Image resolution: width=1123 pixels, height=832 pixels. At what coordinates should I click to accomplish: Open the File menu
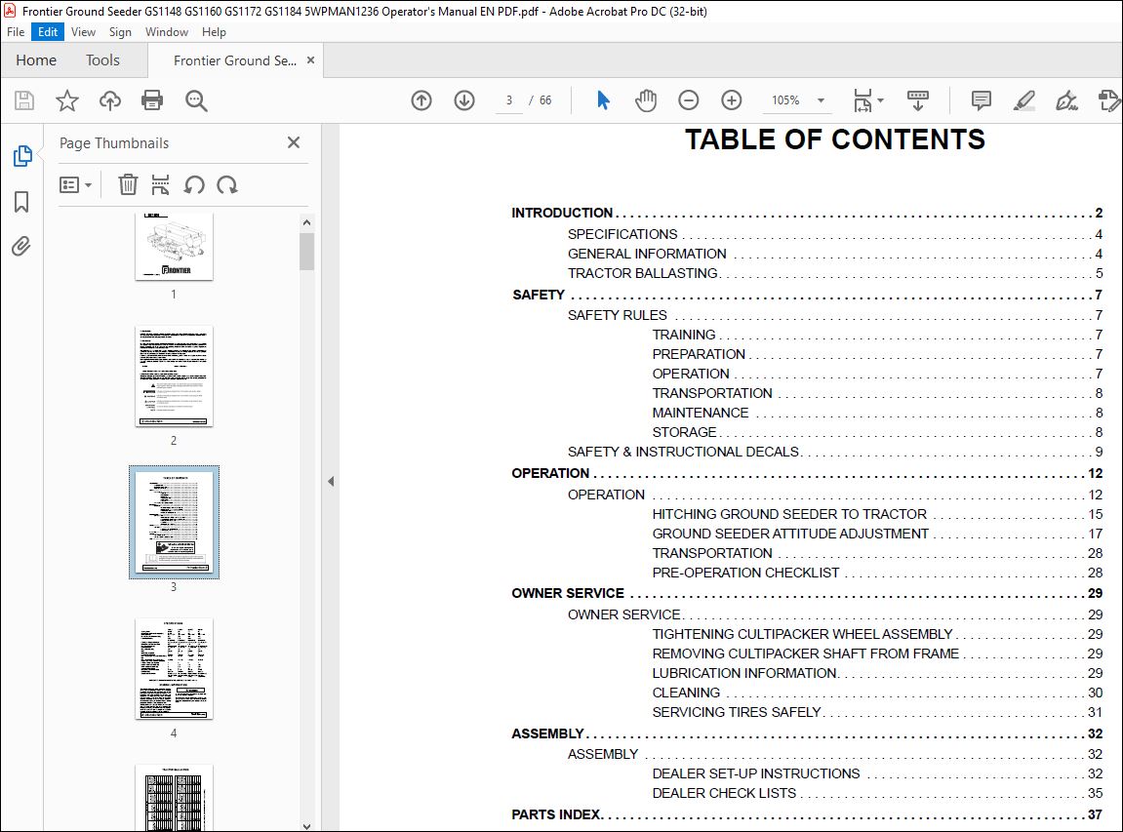[x=16, y=32]
